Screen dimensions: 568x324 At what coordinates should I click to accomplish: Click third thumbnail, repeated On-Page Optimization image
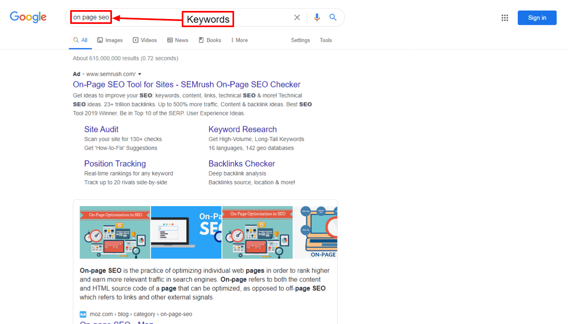pos(257,232)
